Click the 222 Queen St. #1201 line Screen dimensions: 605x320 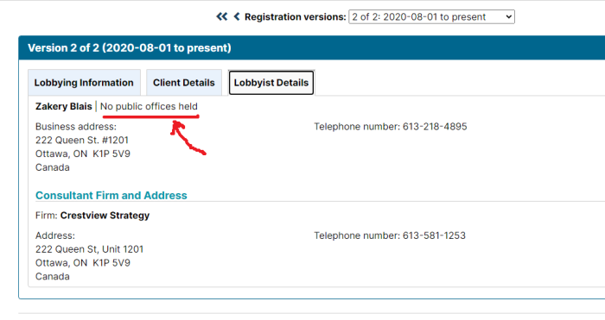point(82,141)
